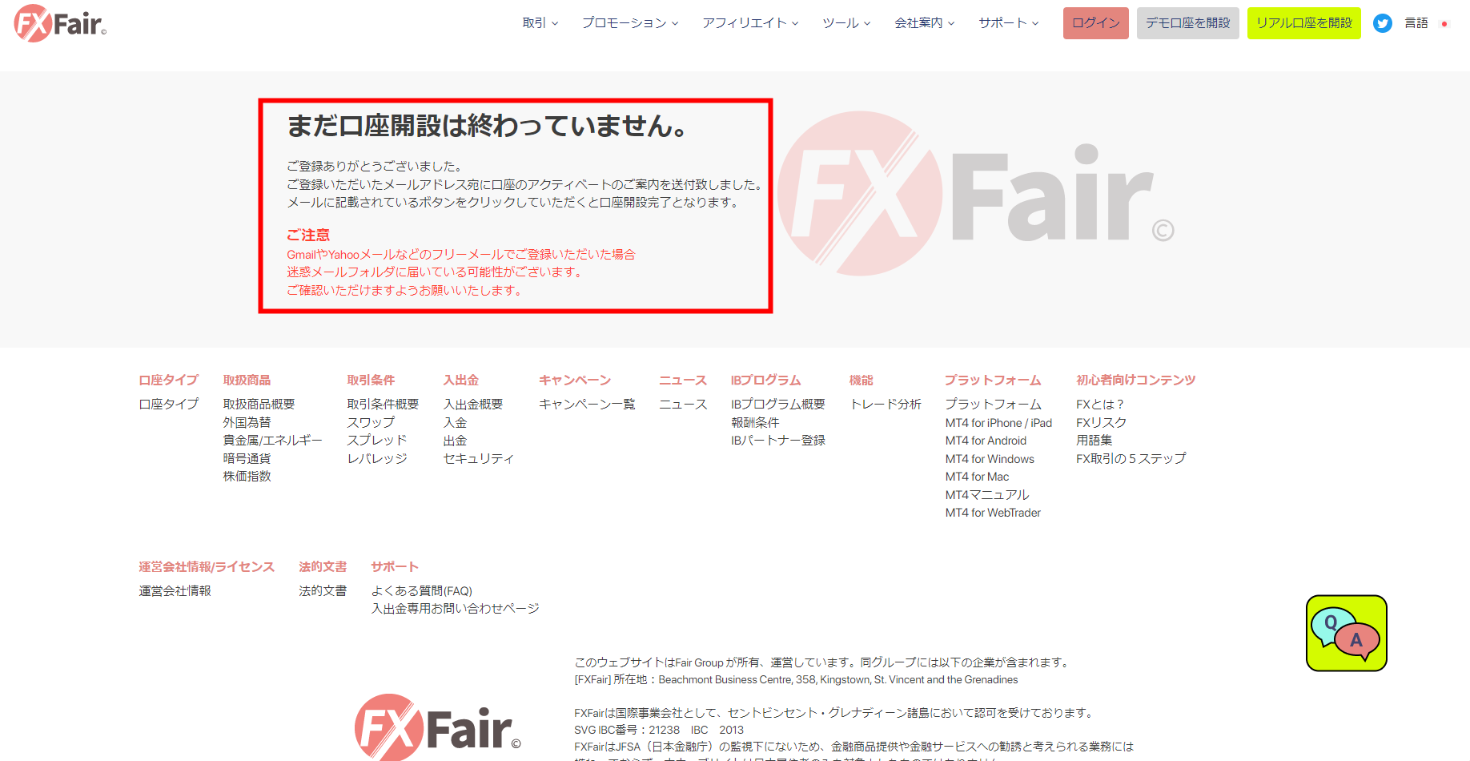Open the MT4マニュアル link

pos(987,495)
